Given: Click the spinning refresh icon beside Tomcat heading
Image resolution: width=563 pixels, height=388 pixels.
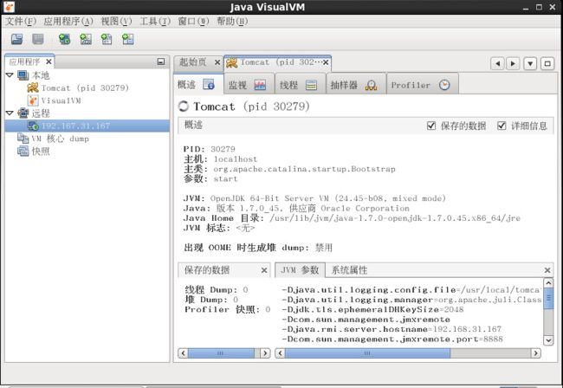Looking at the screenshot, I should pos(184,106).
